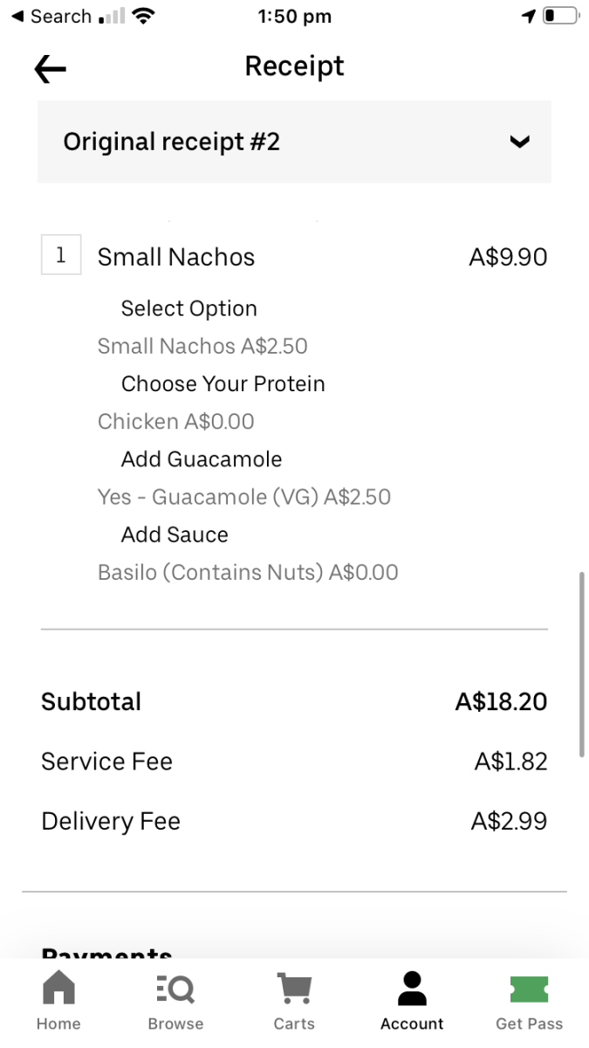Tap the Get Pass tab label
Image resolution: width=589 pixels, height=1048 pixels.
point(529,1024)
